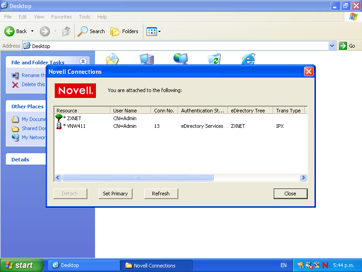Image resolution: width=362 pixels, height=272 pixels.
Task: Sort by the User Name column header
Action: point(131,110)
